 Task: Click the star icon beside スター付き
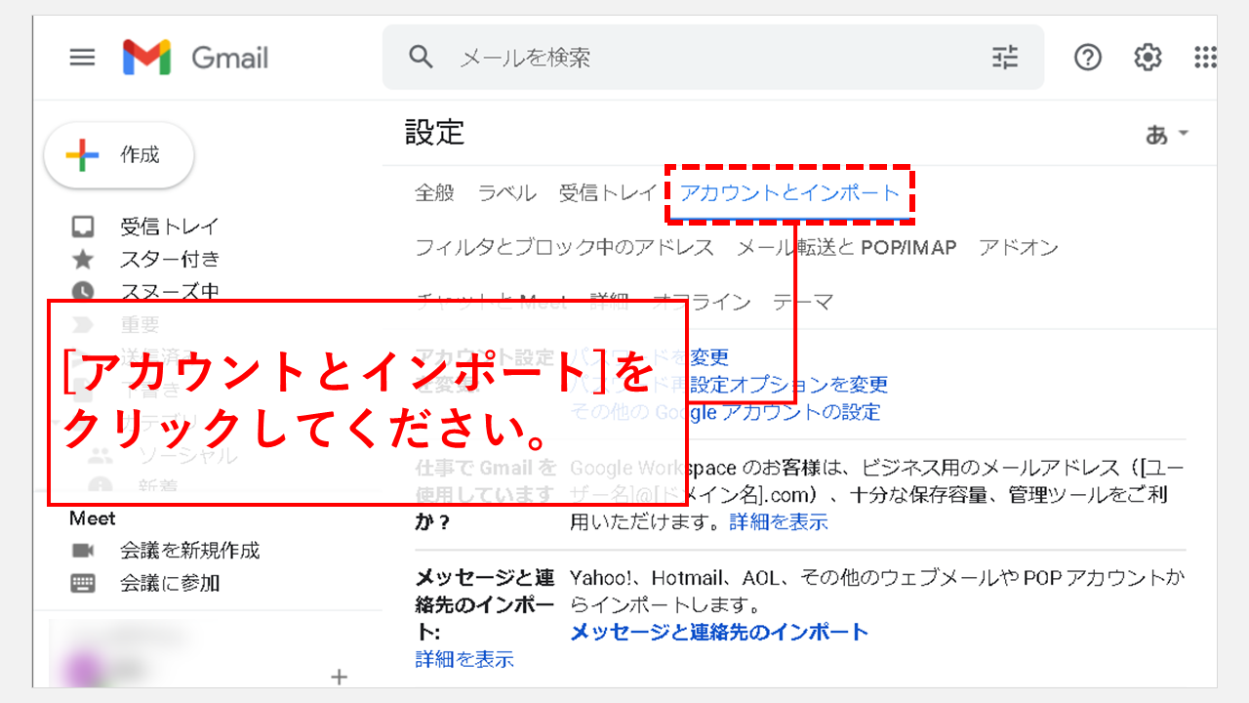tap(83, 259)
